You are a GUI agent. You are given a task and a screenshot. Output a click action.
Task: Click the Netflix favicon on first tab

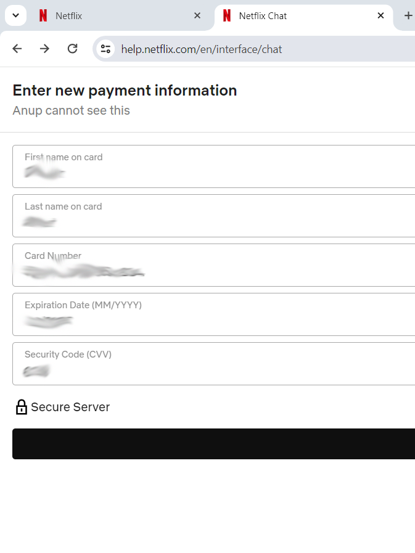pos(43,16)
